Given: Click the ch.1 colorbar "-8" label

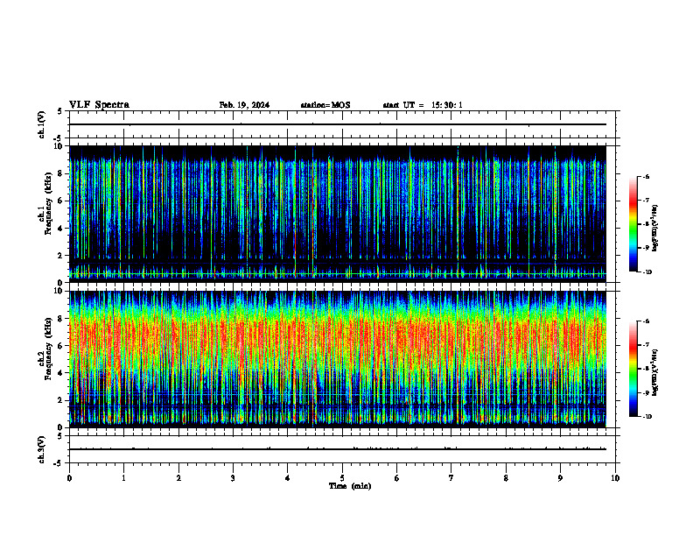Looking at the screenshot, I should 646,224.
